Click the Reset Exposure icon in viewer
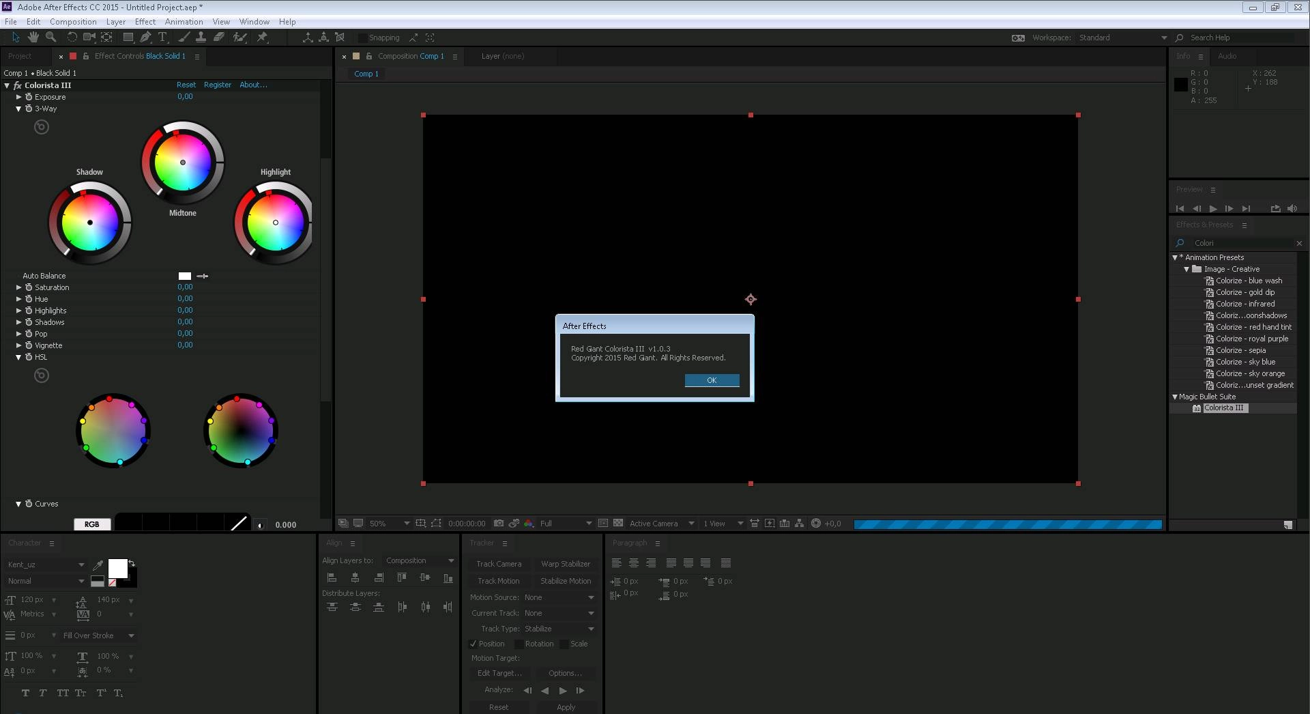This screenshot has width=1310, height=714. point(815,524)
